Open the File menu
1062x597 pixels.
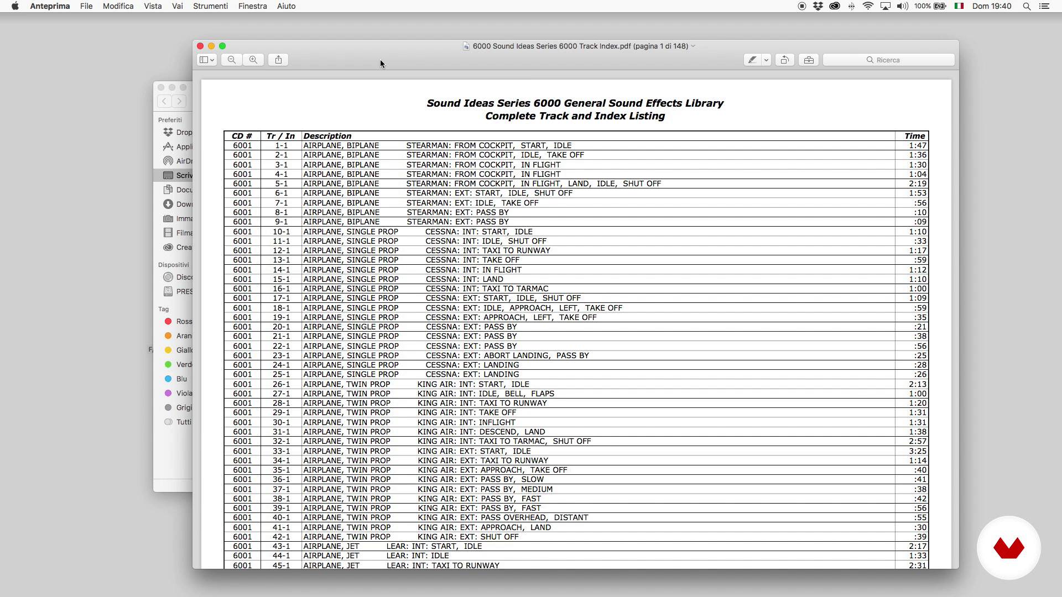point(86,6)
